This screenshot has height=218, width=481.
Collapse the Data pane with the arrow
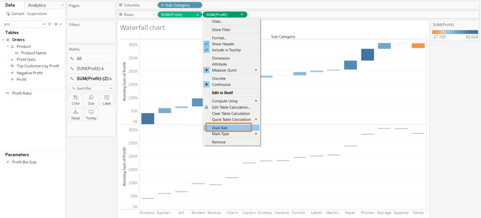[62, 5]
